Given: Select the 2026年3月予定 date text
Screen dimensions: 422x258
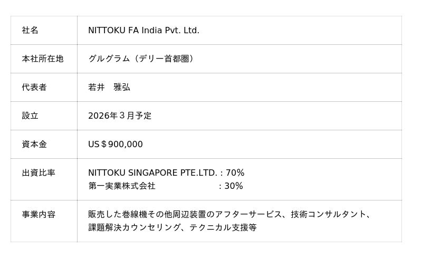Looking at the screenshot, I should pyautogui.click(x=120, y=116).
